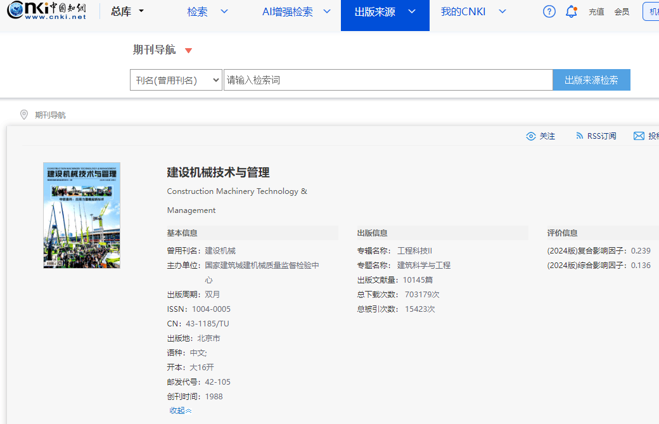Viewport: 659px width, 424px height.
Task: Click the 关注 text link
Action: (547, 136)
